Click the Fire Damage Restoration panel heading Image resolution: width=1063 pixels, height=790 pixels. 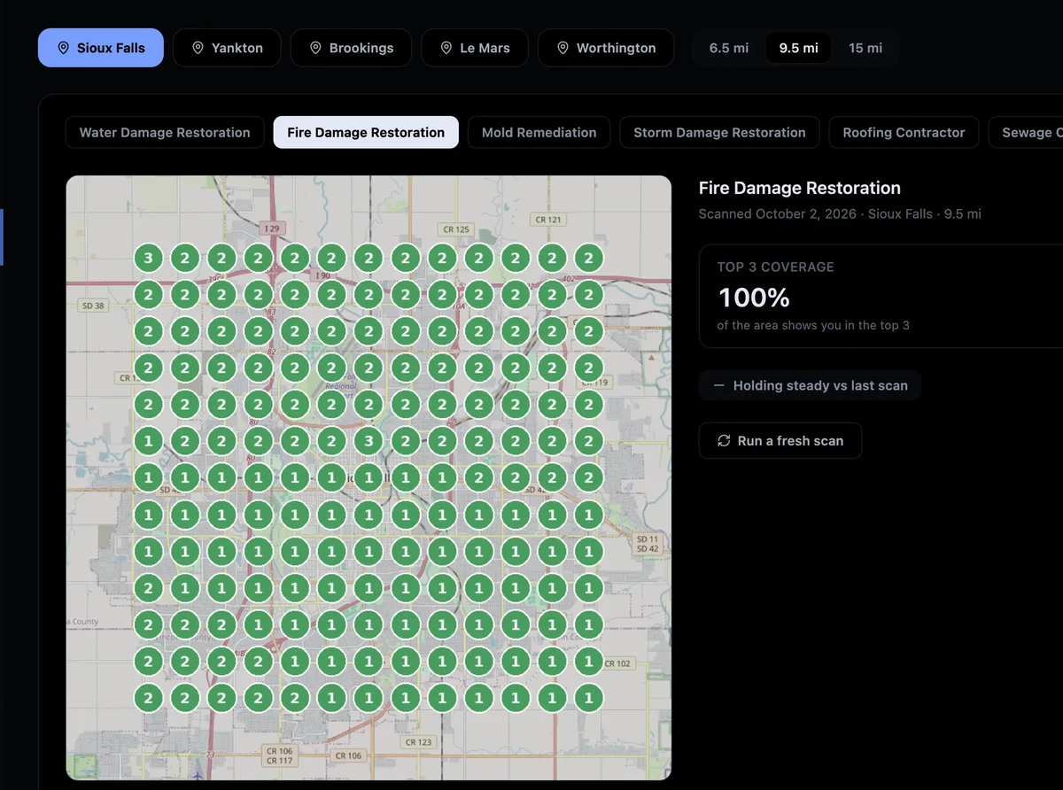pyautogui.click(x=800, y=188)
